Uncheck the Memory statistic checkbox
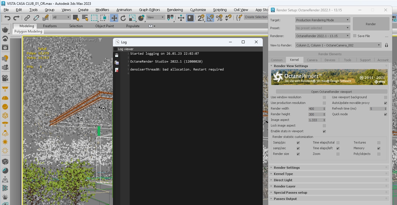The height and width of the screenshot is (205, 397). 379,148
